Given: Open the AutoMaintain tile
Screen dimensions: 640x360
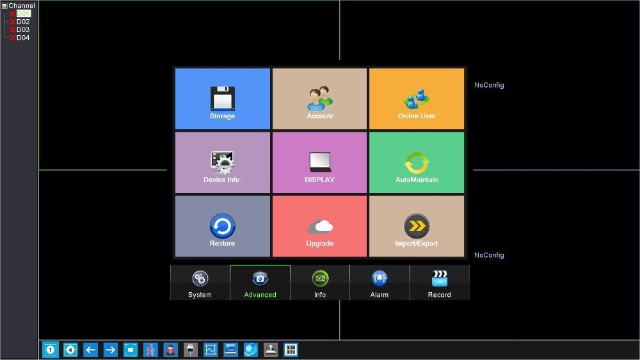Looking at the screenshot, I should pos(417,162).
